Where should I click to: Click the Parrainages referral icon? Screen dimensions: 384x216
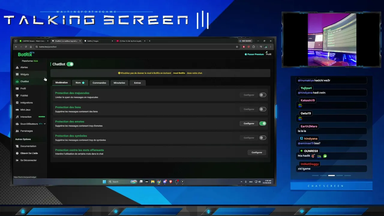click(x=17, y=131)
